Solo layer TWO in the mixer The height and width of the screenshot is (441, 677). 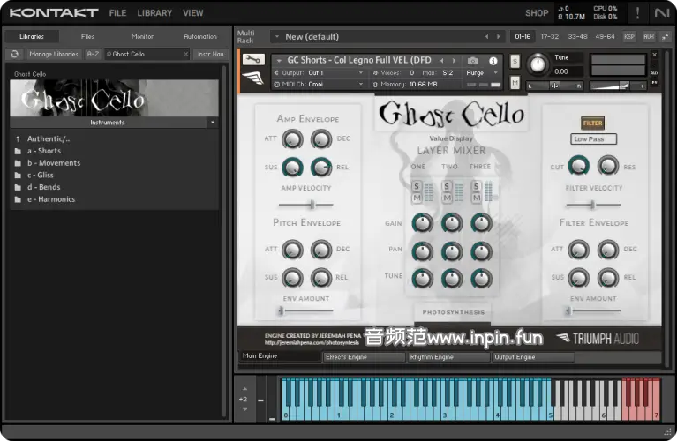[x=447, y=186]
